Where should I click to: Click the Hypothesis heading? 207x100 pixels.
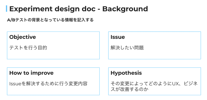[126, 73]
